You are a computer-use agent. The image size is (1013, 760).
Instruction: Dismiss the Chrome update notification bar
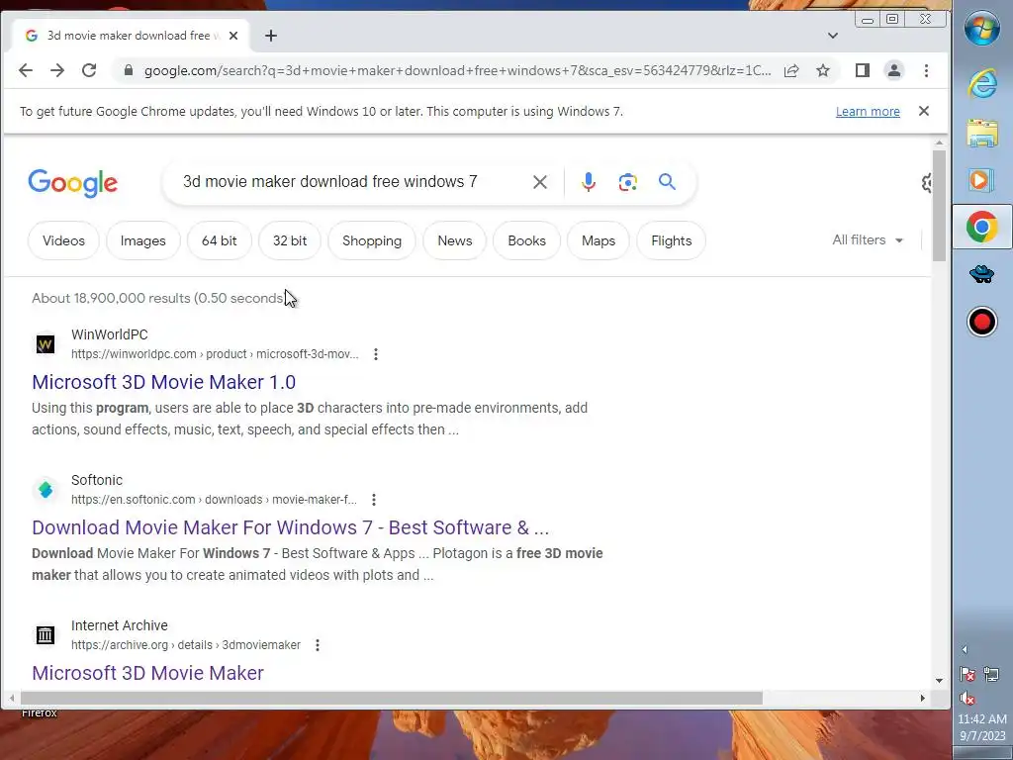click(924, 111)
